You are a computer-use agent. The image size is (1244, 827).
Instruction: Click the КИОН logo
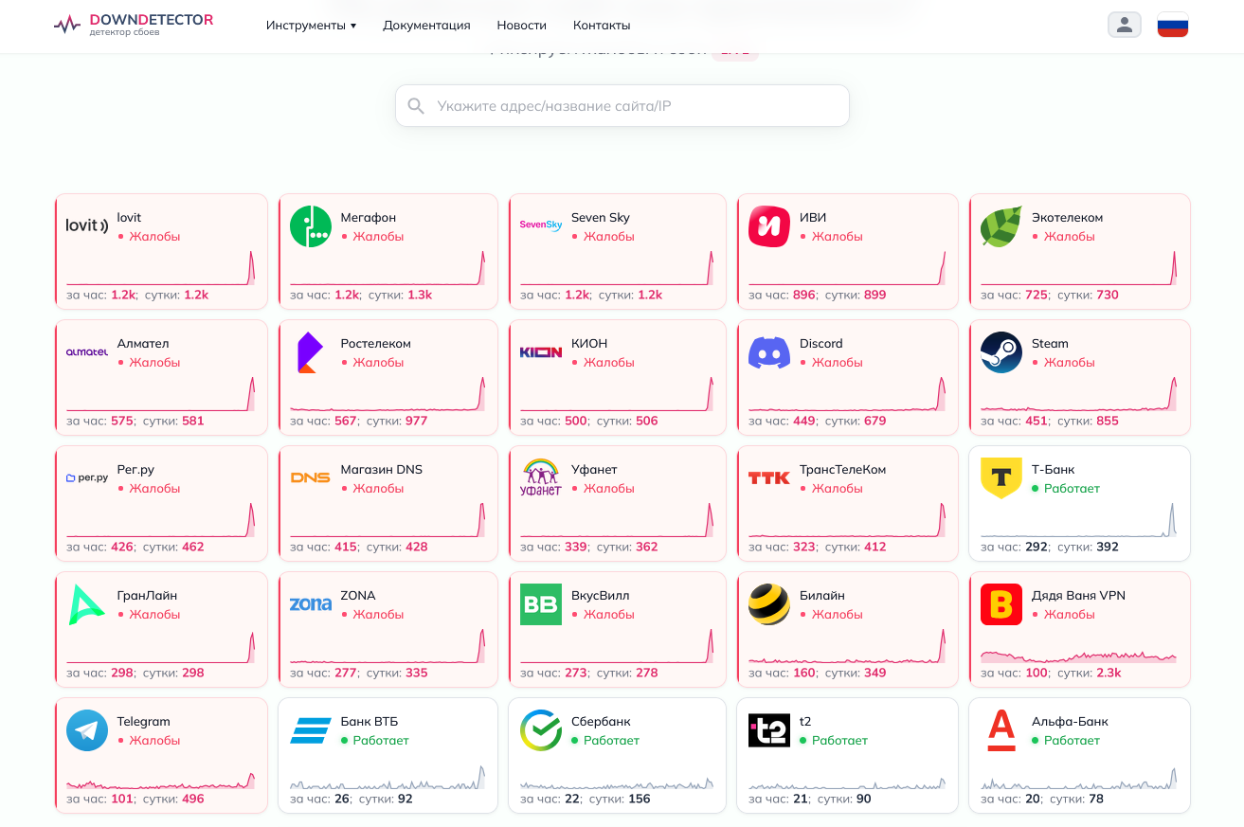tap(541, 352)
